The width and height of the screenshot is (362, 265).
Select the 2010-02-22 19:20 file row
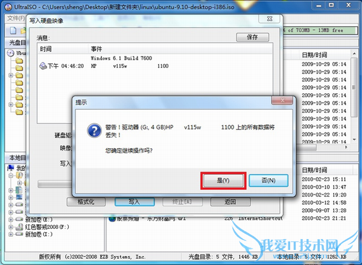click(x=324, y=195)
